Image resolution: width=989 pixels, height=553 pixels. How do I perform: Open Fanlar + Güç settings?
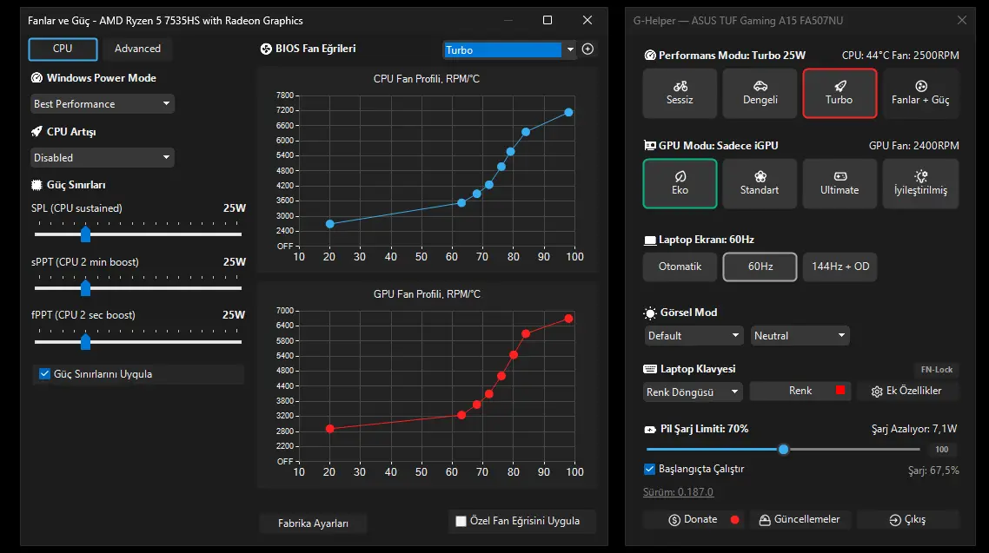click(x=920, y=93)
